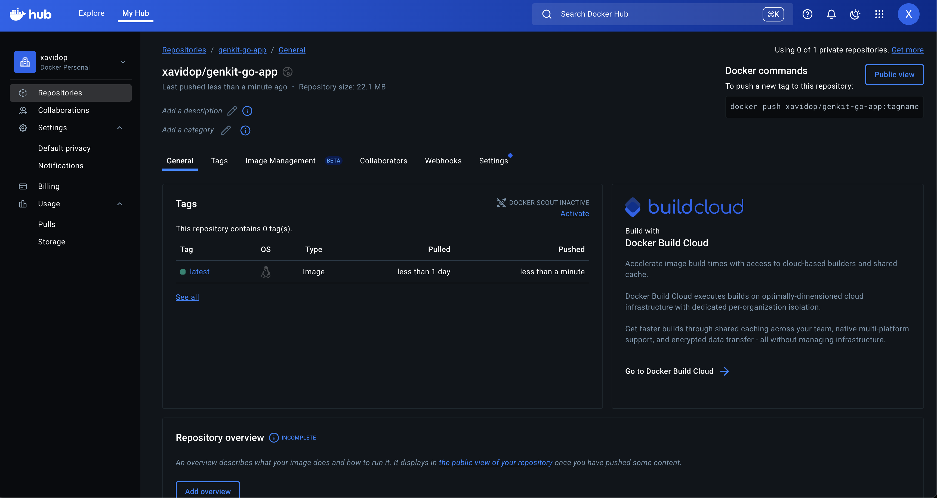Open the notifications bell icon
Viewport: 937px width, 498px height.
point(831,14)
